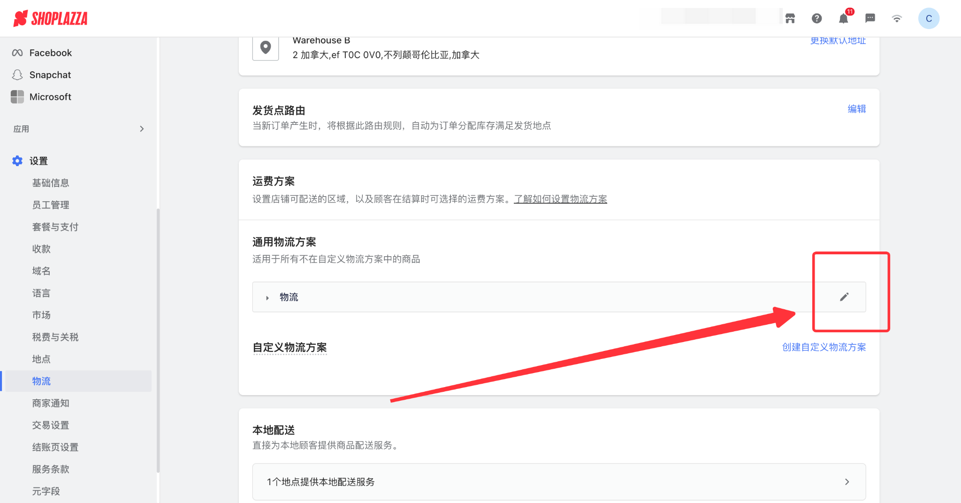Open 了解如何设置物流方案 help link

[x=560, y=199]
